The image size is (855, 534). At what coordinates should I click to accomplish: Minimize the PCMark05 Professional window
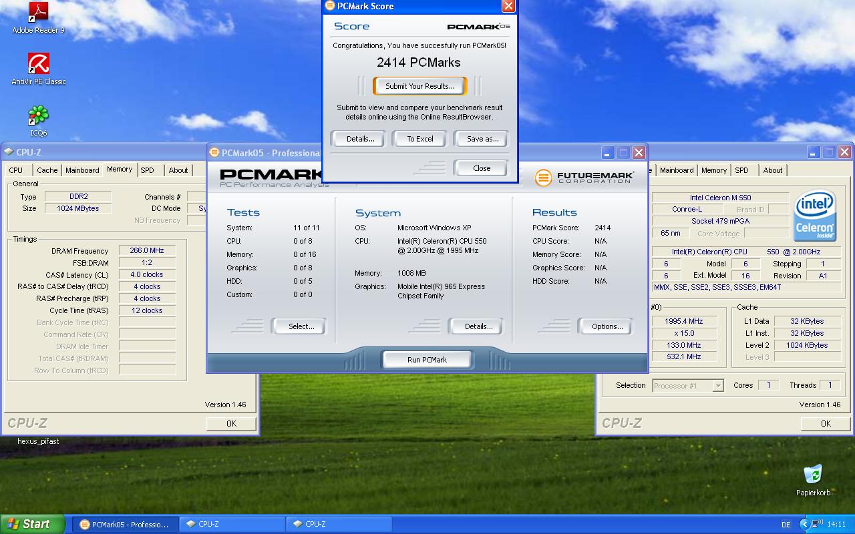click(607, 152)
